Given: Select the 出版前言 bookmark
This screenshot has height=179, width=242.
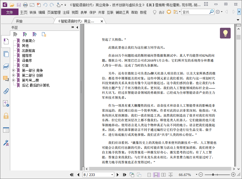Looking at the screenshot, I should (28, 51).
